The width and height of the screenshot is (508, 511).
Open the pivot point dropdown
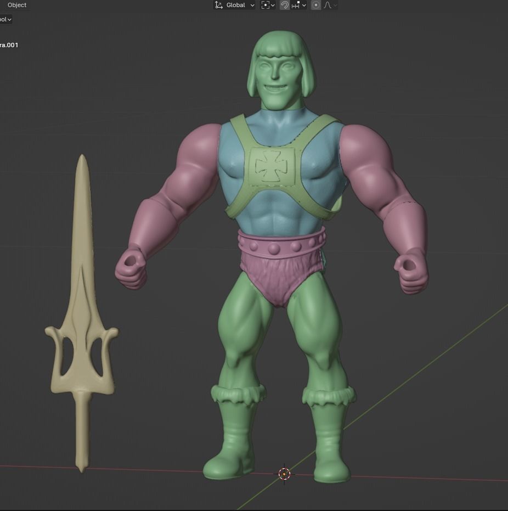click(268, 5)
